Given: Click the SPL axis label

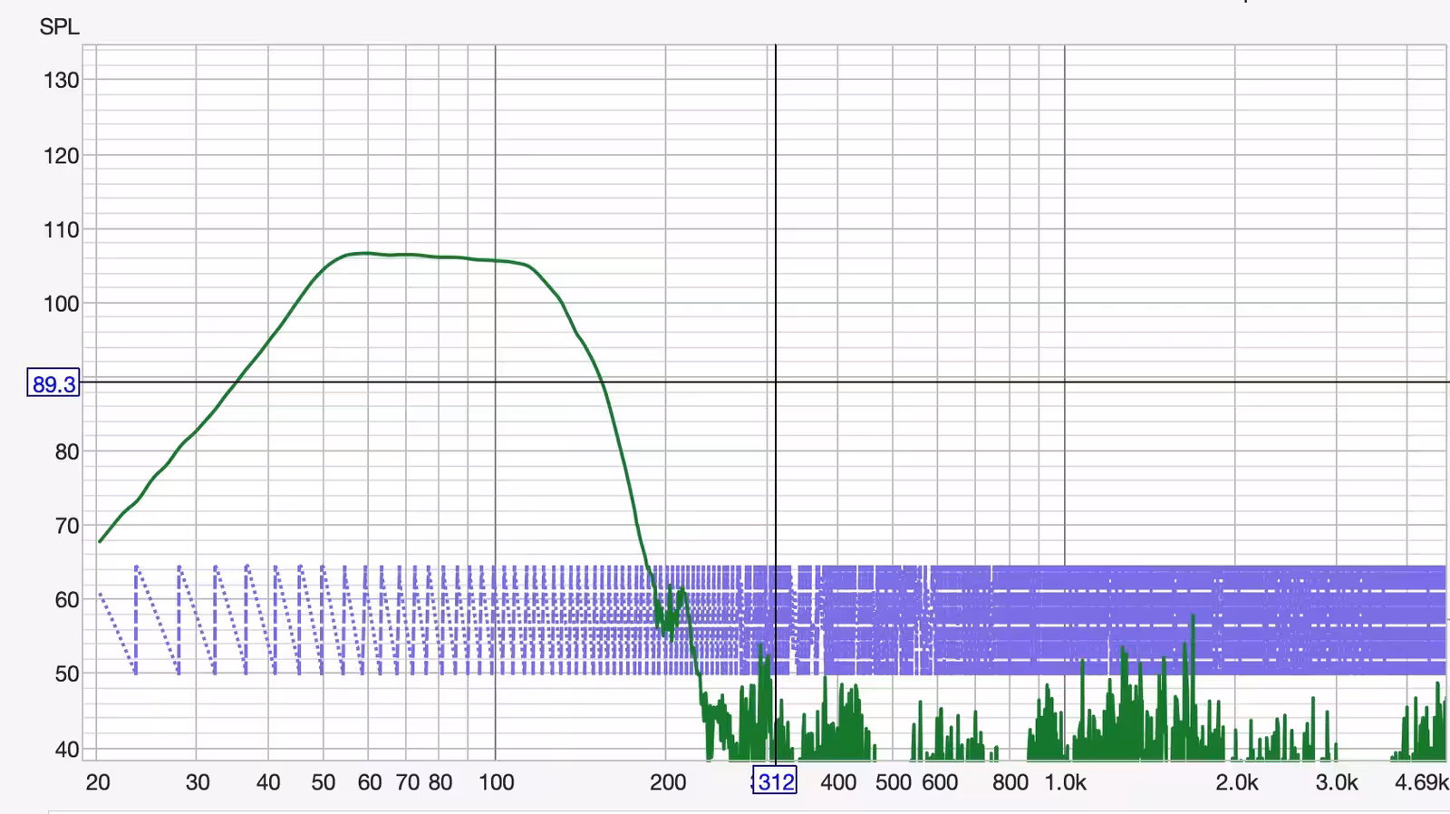Looking at the screenshot, I should [59, 27].
